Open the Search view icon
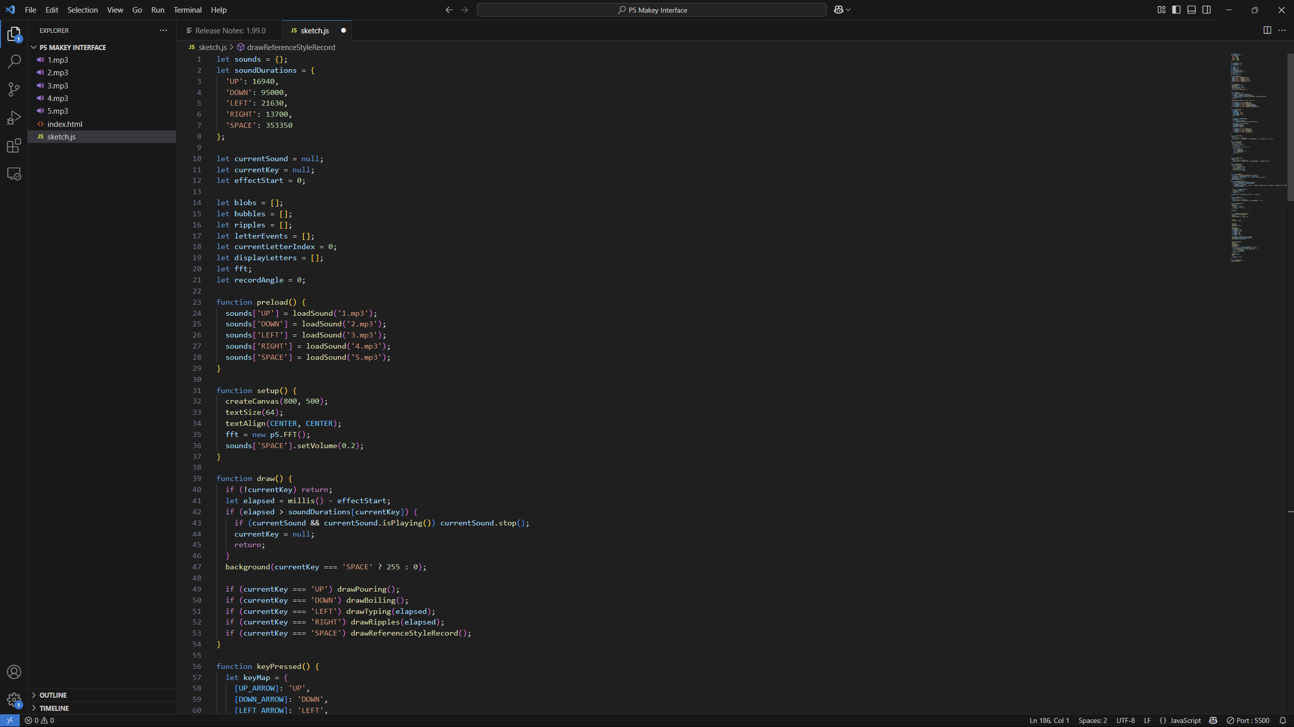This screenshot has width=1294, height=727. [14, 61]
